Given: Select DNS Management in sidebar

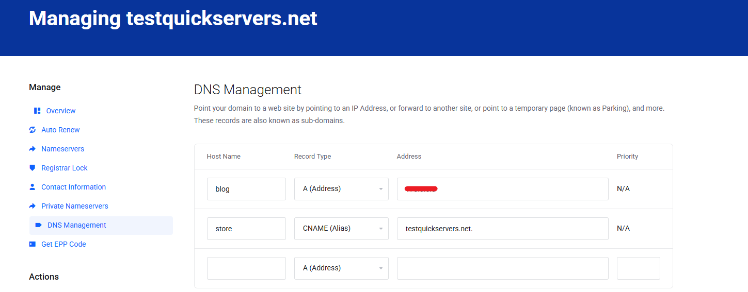Looking at the screenshot, I should click(x=76, y=225).
